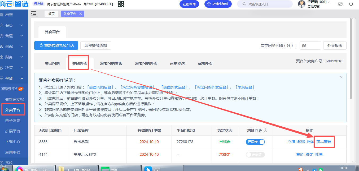Click the power logout icon
Viewport: 359px width, 171px height.
point(351,4)
